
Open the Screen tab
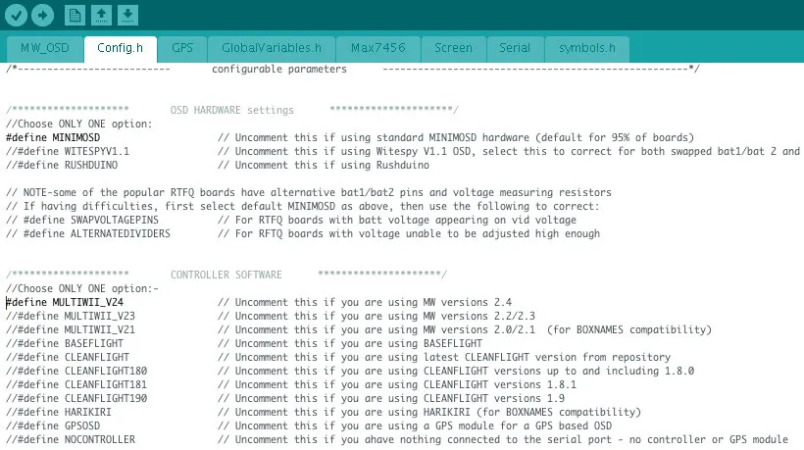click(x=453, y=48)
